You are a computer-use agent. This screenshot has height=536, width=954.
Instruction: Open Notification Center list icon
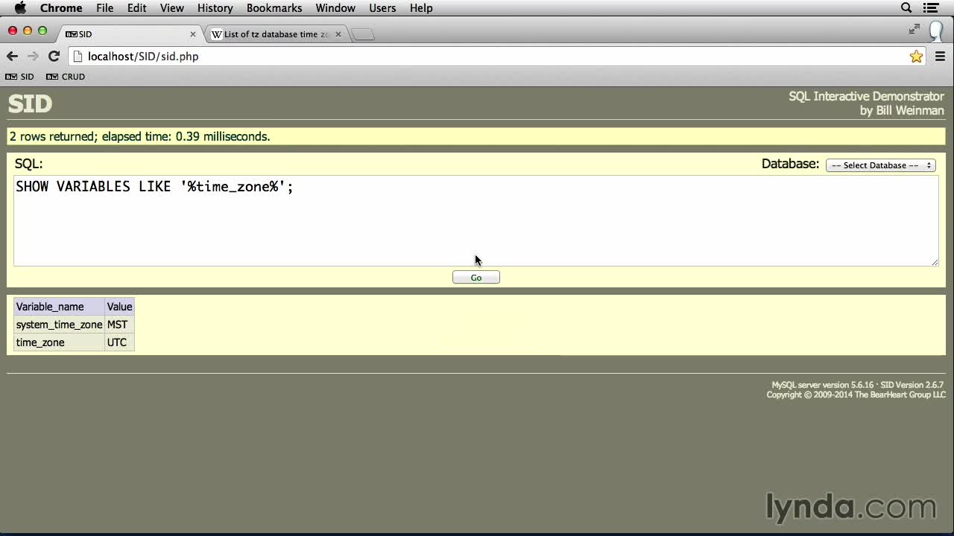coord(931,8)
